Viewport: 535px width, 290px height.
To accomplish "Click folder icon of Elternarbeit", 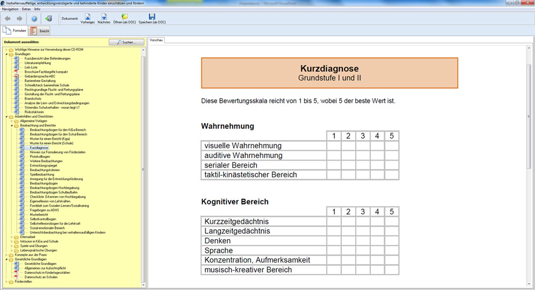I will 17,237.
